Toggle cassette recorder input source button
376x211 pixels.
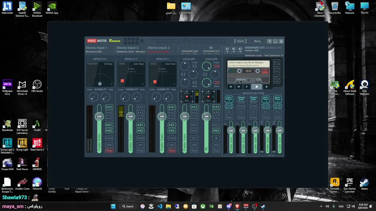point(265,71)
